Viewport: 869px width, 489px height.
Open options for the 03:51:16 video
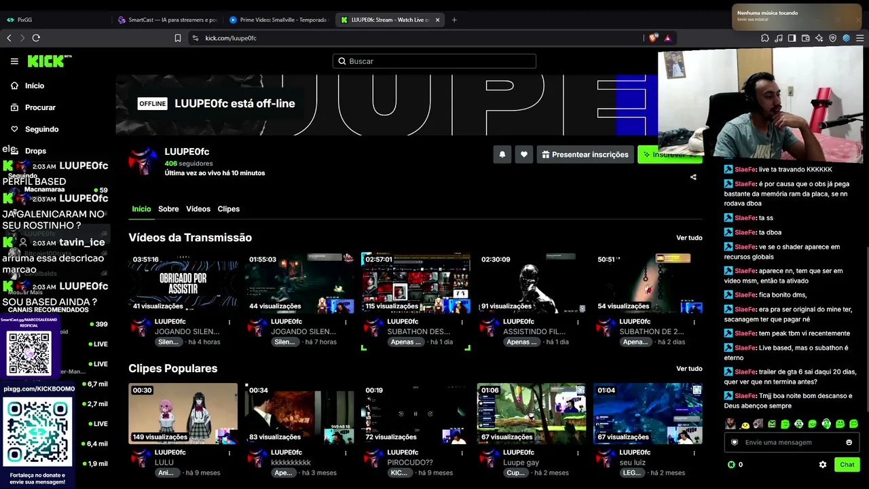(x=229, y=322)
